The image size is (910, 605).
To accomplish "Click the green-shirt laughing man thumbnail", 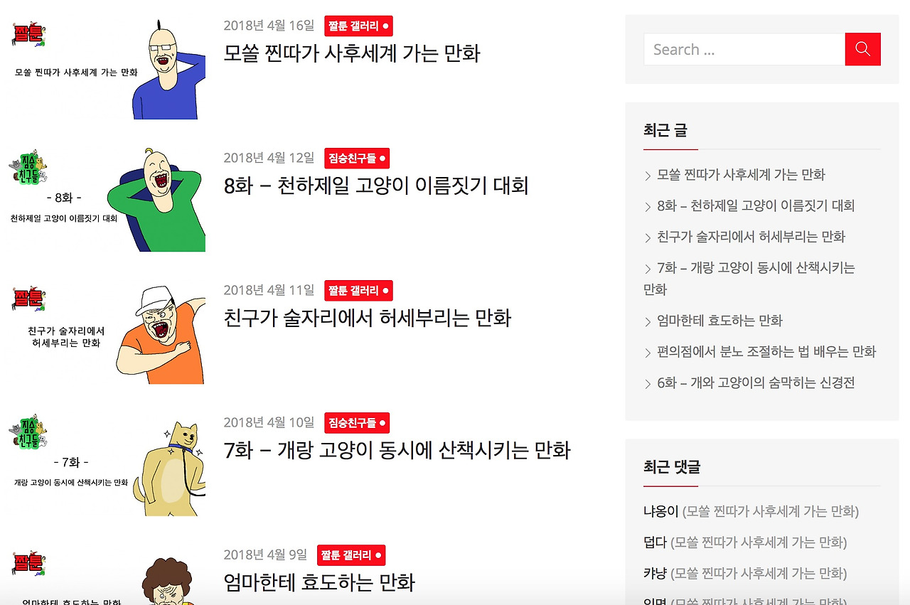I will (x=106, y=200).
